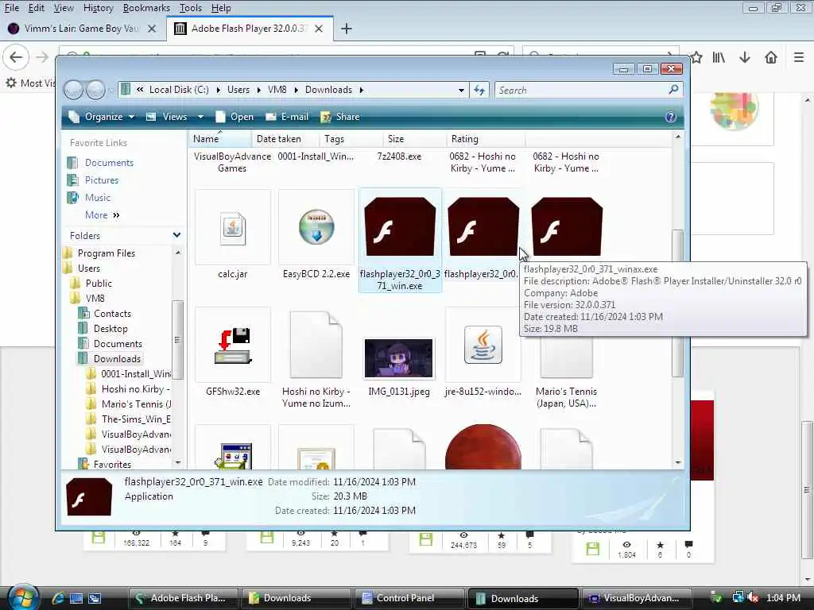Select the calc.jar file icon
This screenshot has height=610, width=814.
coord(233,228)
